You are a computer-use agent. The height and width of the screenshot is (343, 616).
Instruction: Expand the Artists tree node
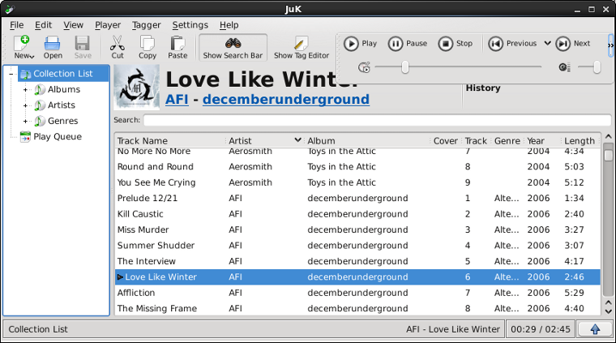click(x=26, y=105)
